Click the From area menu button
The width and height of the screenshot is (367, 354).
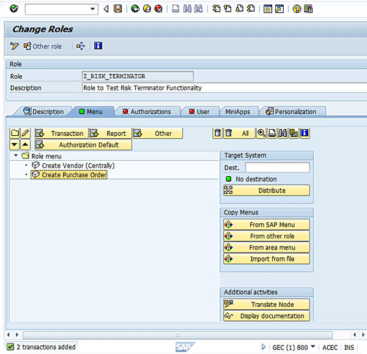[x=267, y=248]
